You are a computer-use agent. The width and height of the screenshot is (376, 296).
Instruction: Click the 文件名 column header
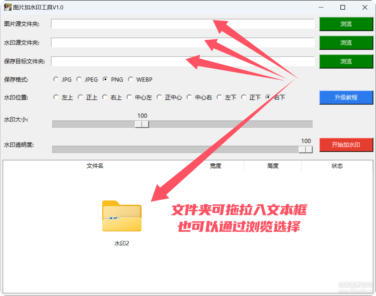[95, 166]
